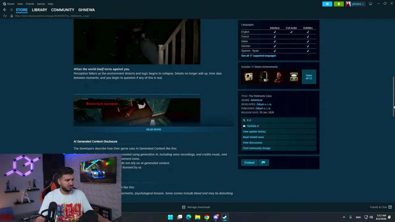Open the first achievement icon with house

point(248,77)
